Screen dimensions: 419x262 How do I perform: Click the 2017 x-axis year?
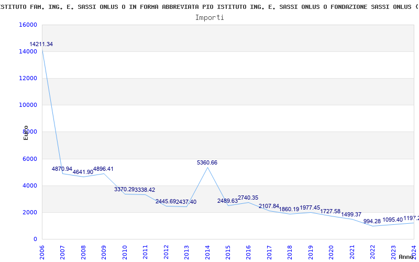[269, 253]
